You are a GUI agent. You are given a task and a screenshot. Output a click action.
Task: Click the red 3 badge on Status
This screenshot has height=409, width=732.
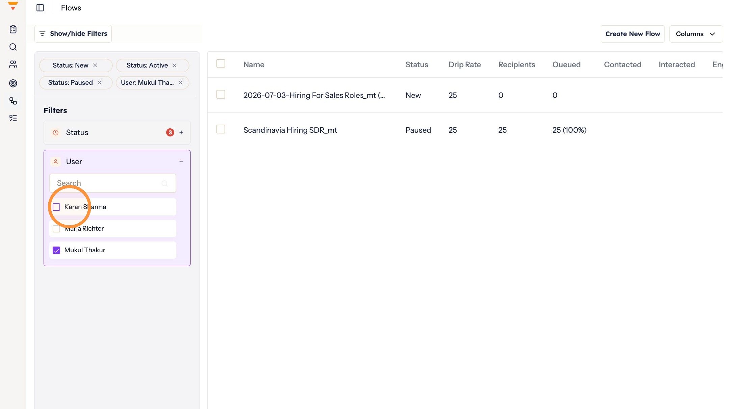(x=170, y=132)
